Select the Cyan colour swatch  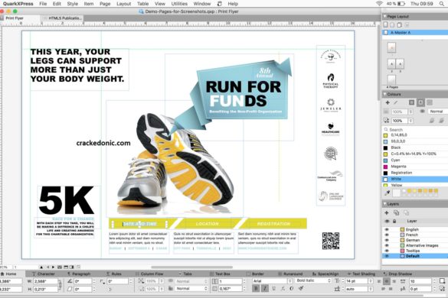tap(385, 160)
